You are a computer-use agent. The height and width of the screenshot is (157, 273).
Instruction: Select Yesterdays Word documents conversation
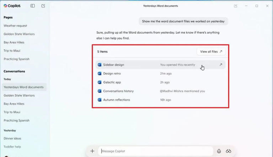click(24, 87)
